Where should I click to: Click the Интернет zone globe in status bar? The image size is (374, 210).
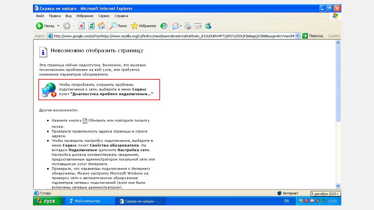(279, 193)
